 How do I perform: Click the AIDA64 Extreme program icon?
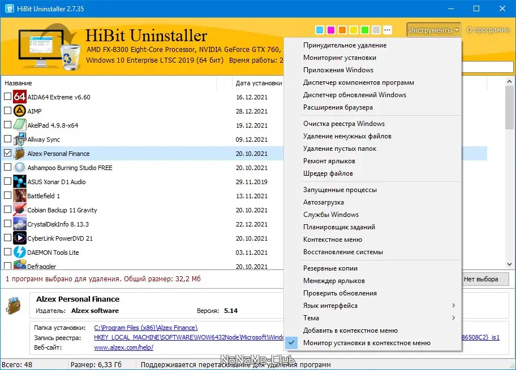[19, 97]
